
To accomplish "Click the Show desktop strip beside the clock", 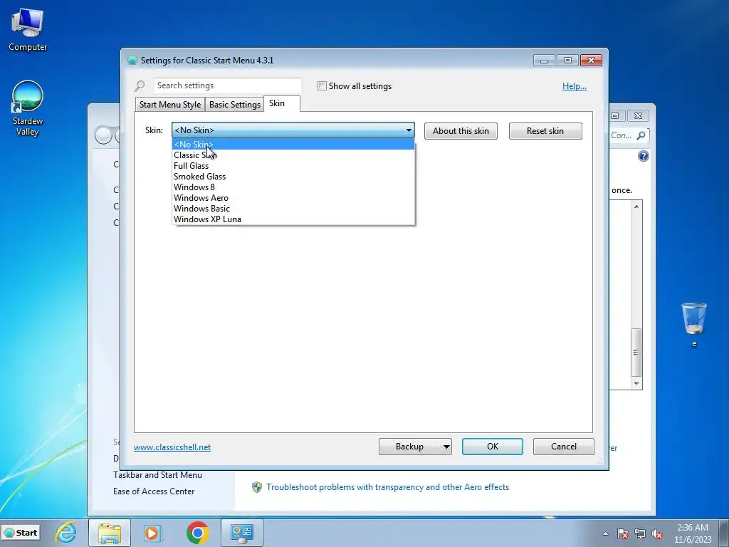I will coord(724,533).
